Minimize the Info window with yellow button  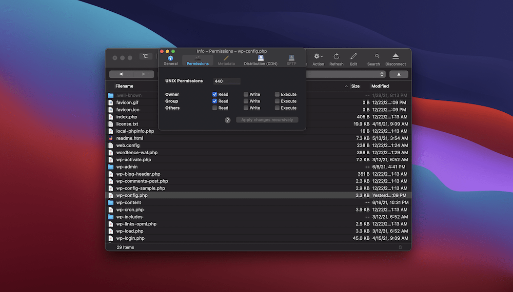click(167, 51)
